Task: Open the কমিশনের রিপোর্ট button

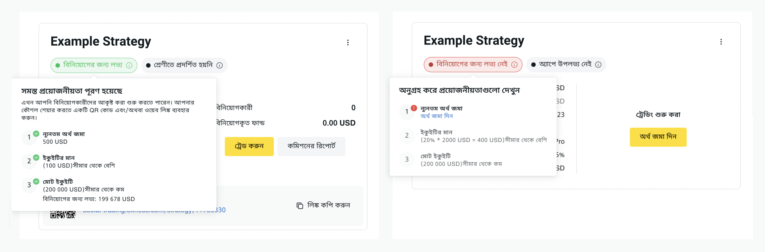Action: 311,146
